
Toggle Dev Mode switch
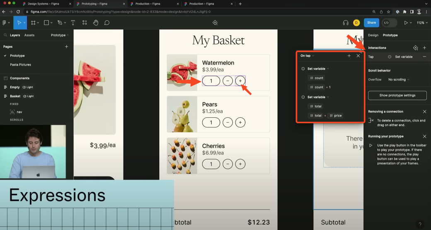(x=389, y=23)
